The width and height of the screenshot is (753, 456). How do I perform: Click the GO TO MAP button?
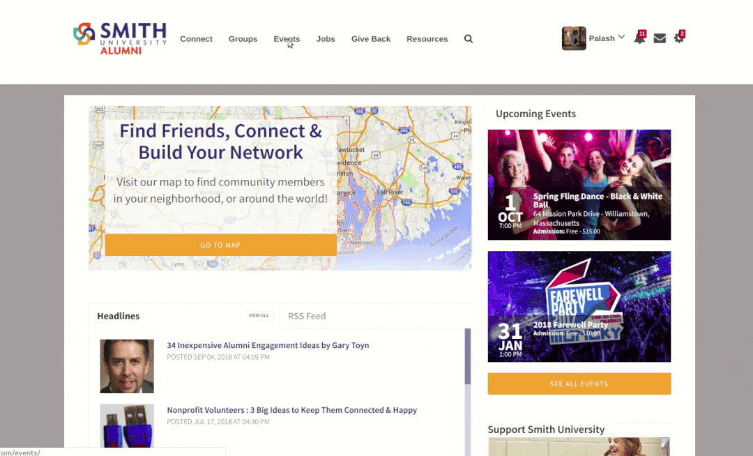[x=220, y=245]
